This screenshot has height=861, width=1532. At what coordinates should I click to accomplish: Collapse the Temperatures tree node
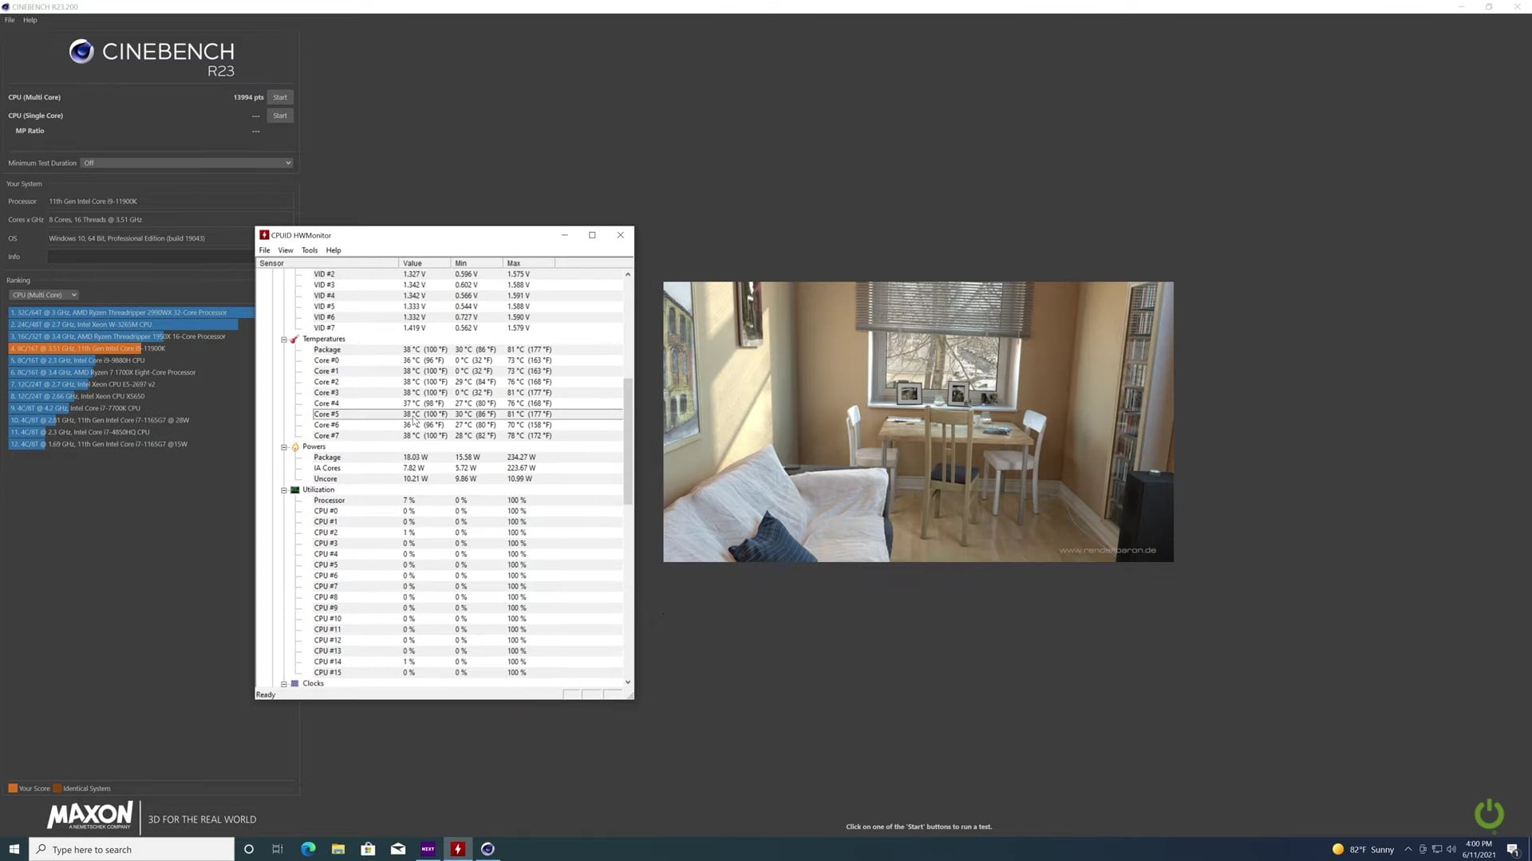pyautogui.click(x=284, y=339)
